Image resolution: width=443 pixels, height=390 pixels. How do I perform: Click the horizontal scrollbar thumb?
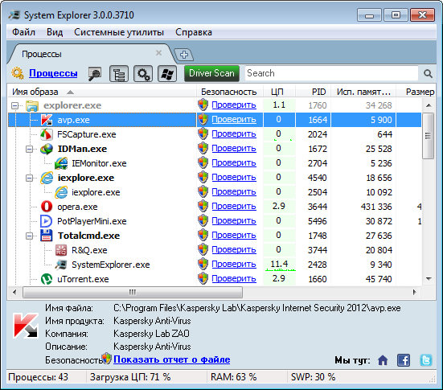pyautogui.click(x=132, y=292)
